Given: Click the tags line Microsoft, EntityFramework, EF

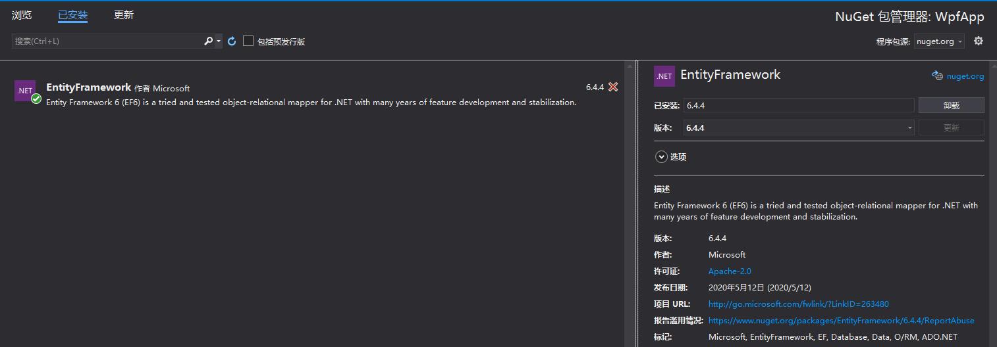Looking at the screenshot, I should point(833,337).
